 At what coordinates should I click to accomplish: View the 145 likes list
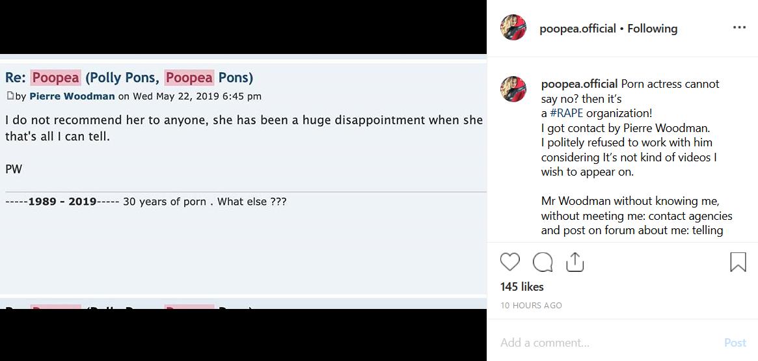point(522,287)
